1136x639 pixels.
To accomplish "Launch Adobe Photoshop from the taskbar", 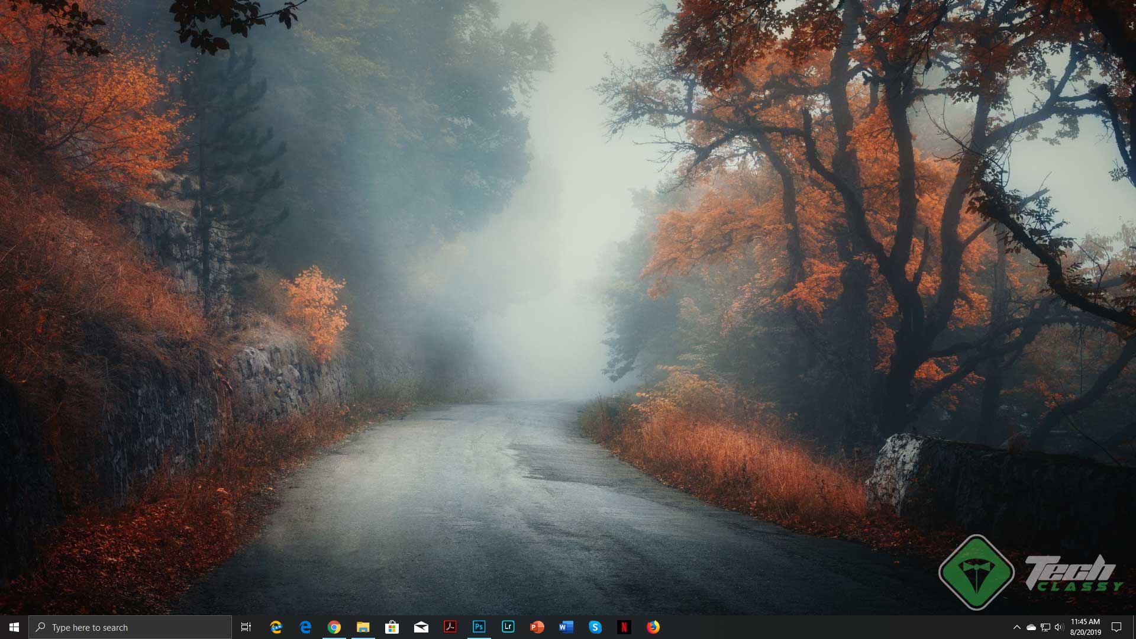I will 479,627.
